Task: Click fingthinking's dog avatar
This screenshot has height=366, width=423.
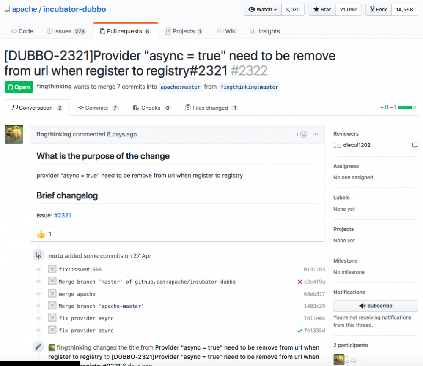Action: pos(14,134)
